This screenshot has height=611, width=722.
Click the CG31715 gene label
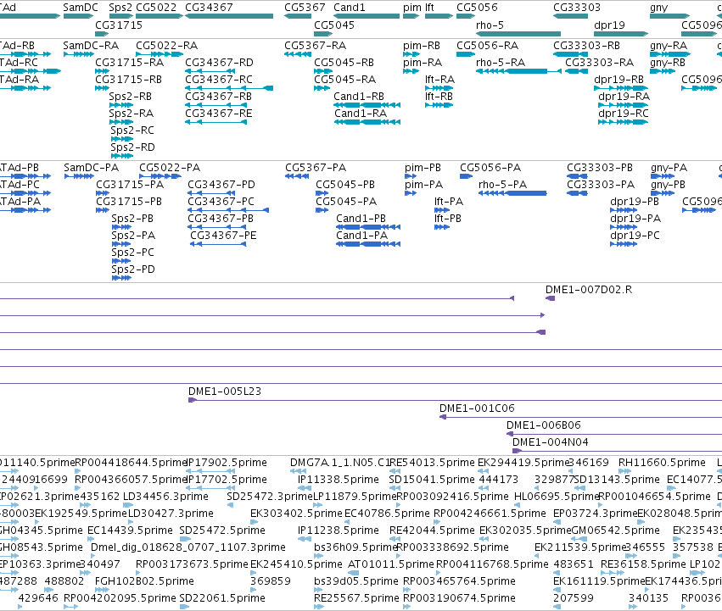point(119,25)
